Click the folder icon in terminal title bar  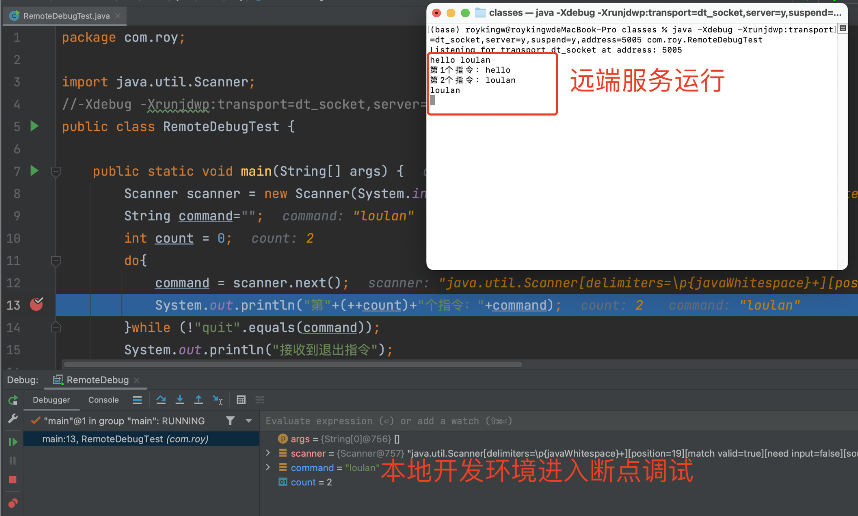(x=480, y=13)
